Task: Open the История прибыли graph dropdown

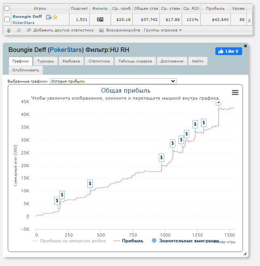Action: pos(113,81)
